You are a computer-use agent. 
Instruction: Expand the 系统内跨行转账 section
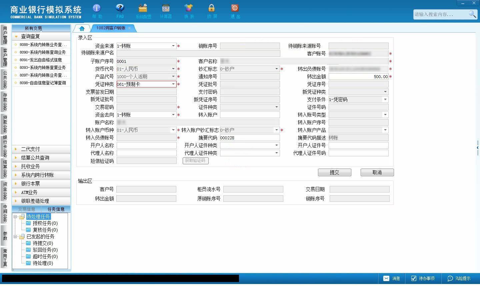(x=41, y=175)
